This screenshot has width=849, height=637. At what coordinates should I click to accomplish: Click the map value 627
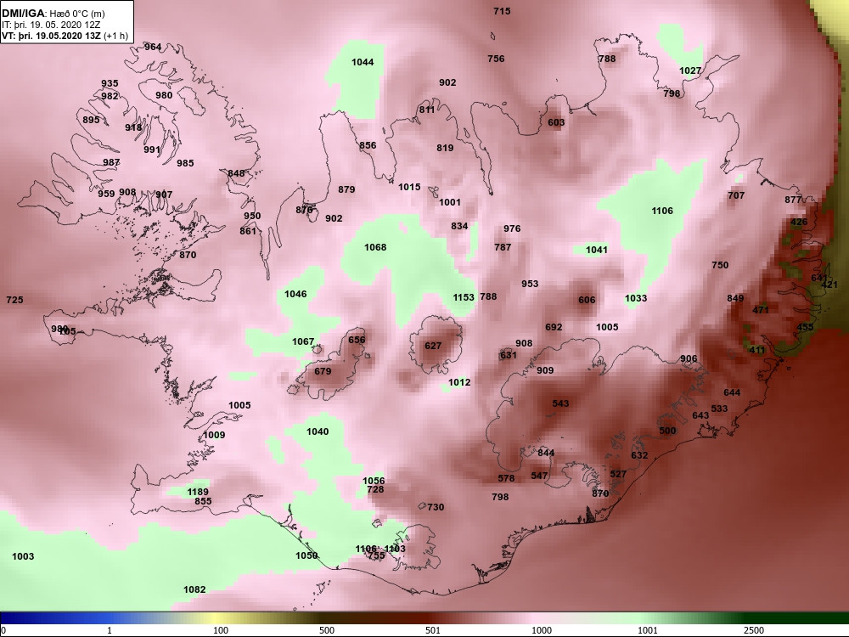(433, 346)
